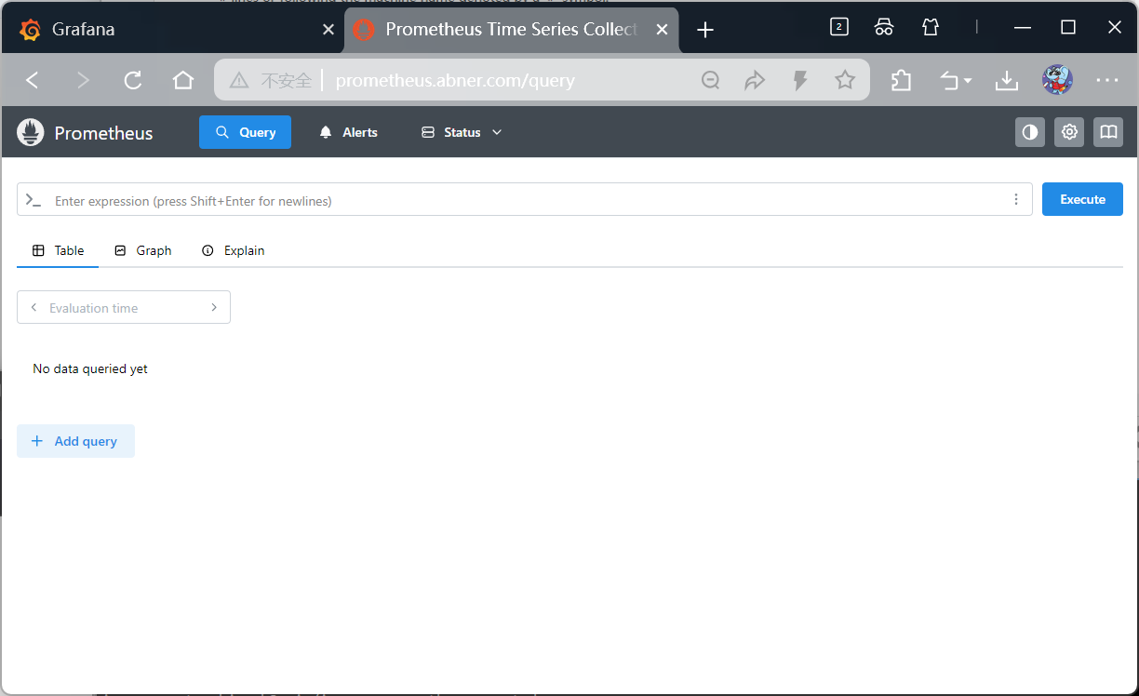1139x696 pixels.
Task: Click the Prometheus title text link
Action: (x=103, y=133)
